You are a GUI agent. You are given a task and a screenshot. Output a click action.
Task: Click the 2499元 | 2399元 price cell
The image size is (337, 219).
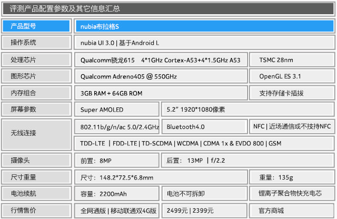pyautogui.click(x=204, y=211)
